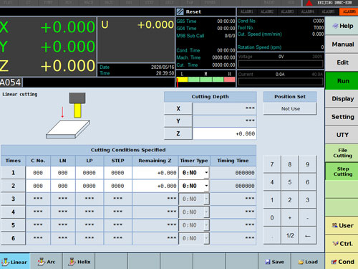Image resolution: width=358 pixels, height=269 pixels.
Task: Click the linear cutting illustration
Action: coord(68,115)
